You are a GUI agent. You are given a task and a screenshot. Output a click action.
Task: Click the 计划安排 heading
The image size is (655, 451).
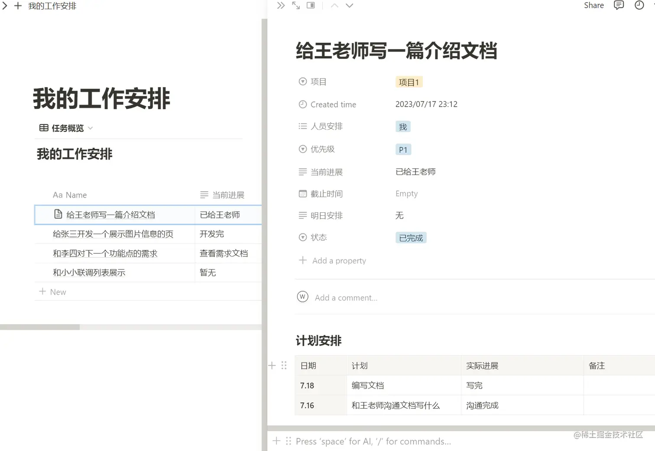[x=319, y=341]
